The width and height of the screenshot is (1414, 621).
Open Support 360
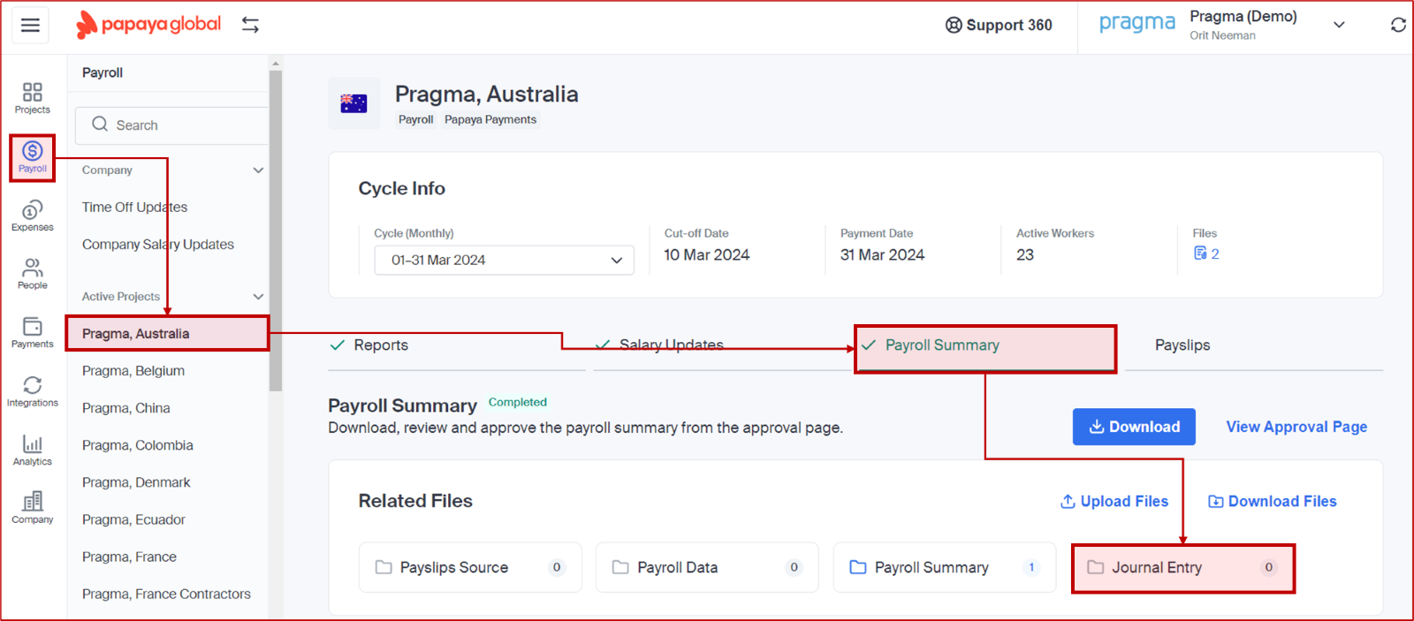999,25
